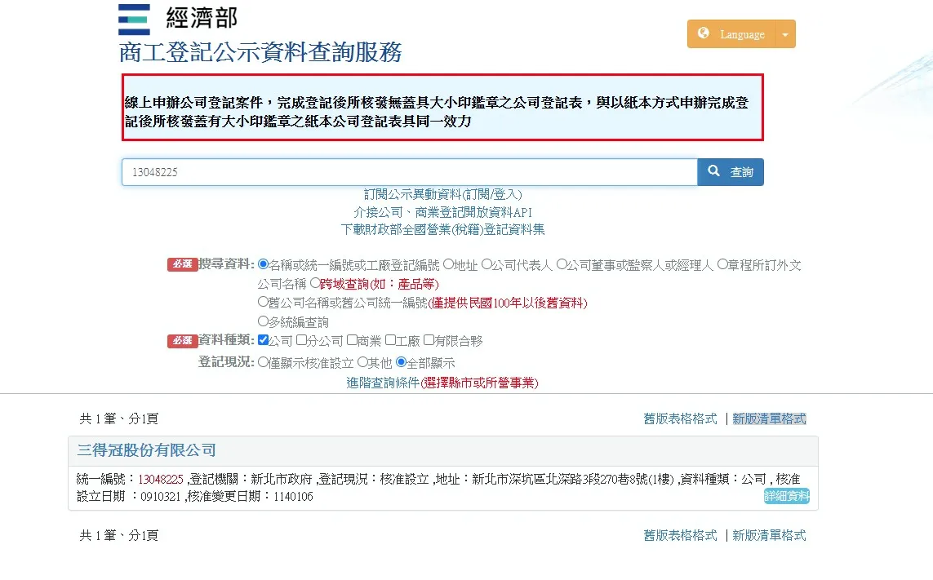Open 介接公司、商業登記開放資料API link
The width and height of the screenshot is (933, 580).
[442, 212]
